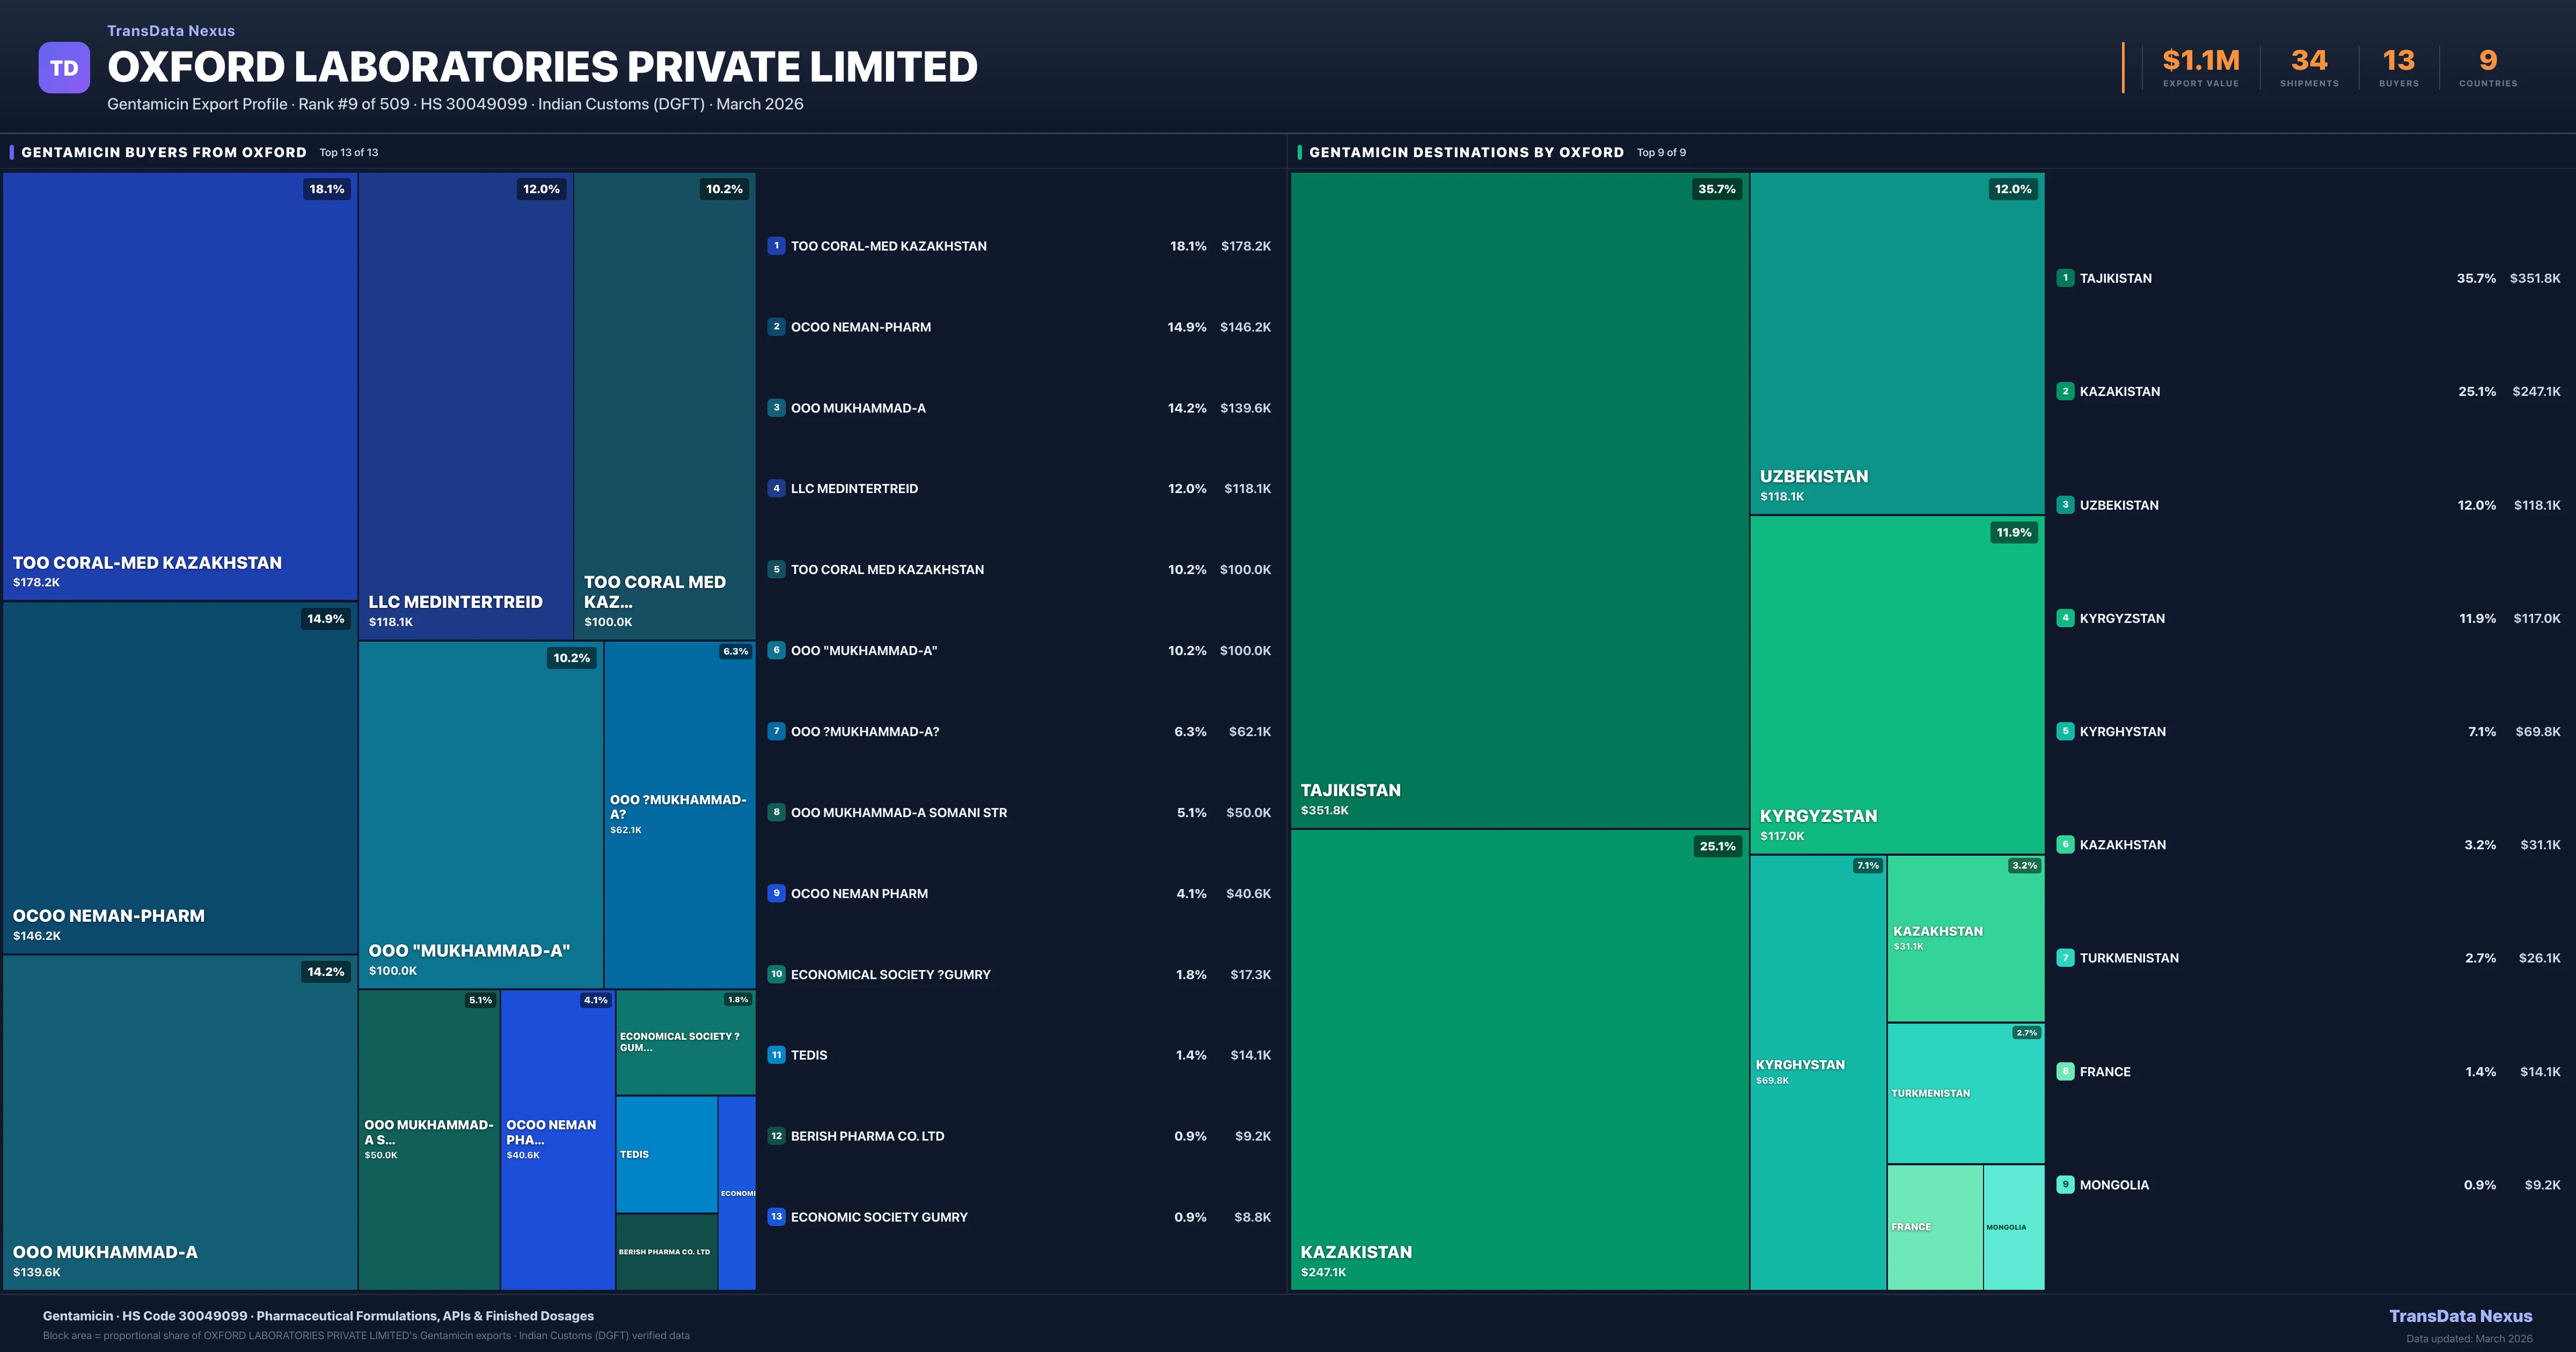Click rank badge 4 beside LLC MEDINTERTREID

point(776,489)
